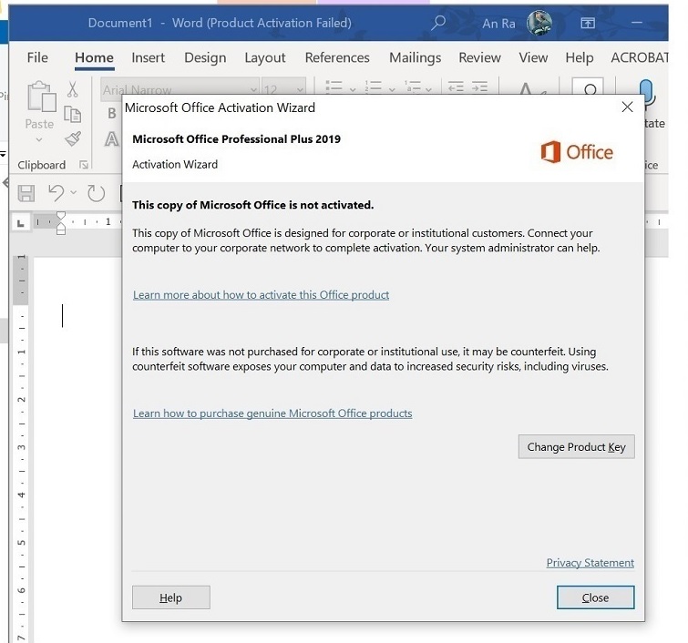Click the Save floppy disk icon
The width and height of the screenshot is (688, 643).
pos(26,193)
